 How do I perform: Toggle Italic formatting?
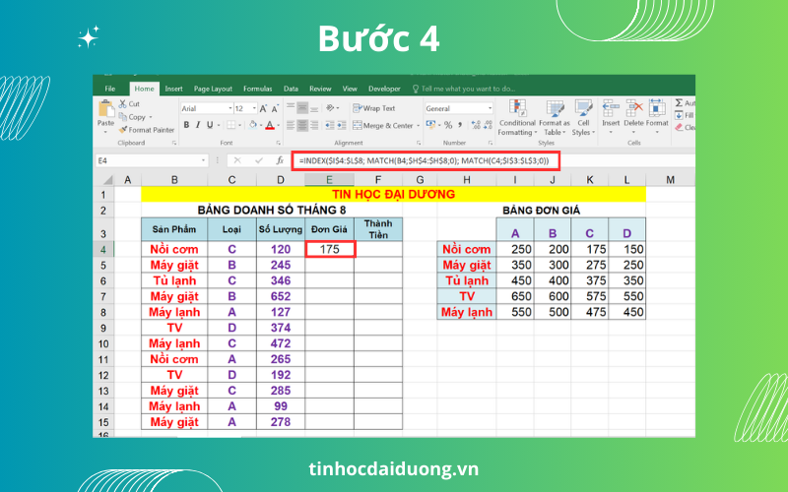click(198, 125)
